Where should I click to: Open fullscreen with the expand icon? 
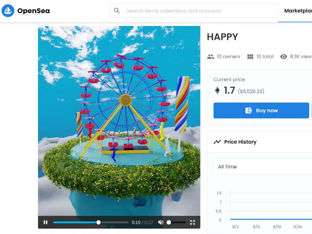[x=193, y=222]
